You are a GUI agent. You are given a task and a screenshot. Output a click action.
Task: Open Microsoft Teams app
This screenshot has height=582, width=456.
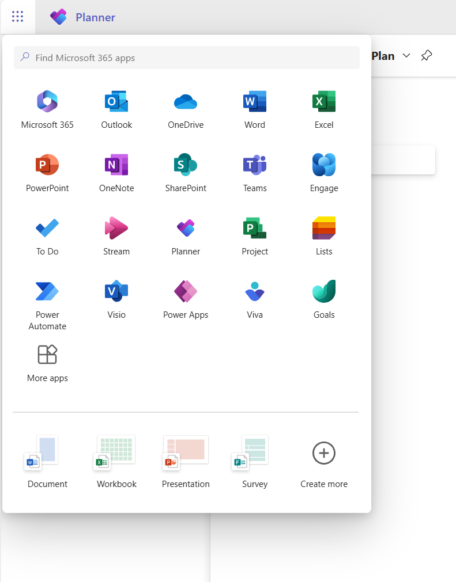pos(255,166)
